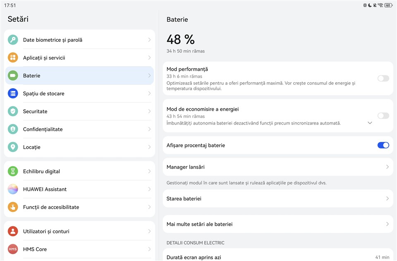
Task: Click the Locație pin icon
Action: (x=13, y=147)
